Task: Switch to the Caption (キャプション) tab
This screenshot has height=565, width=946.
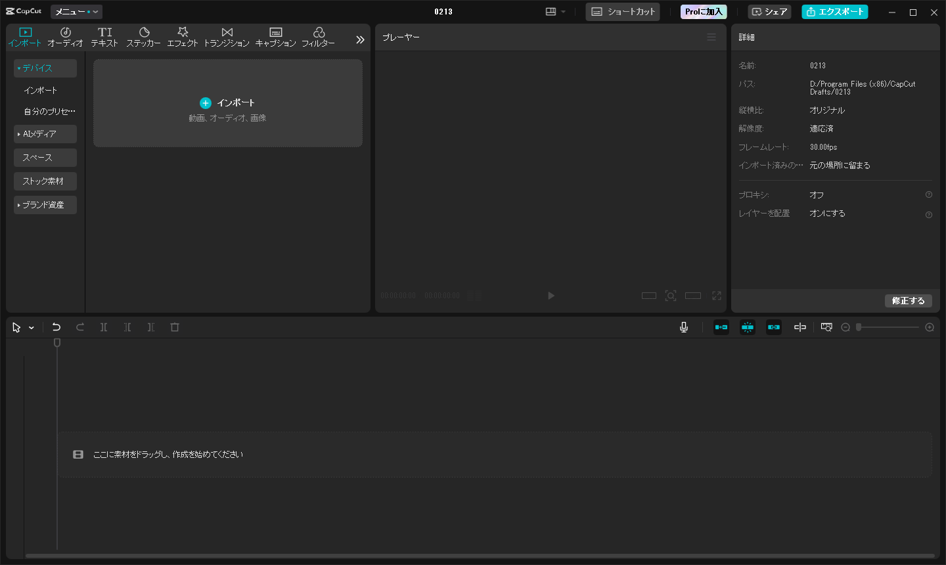Action: (x=276, y=37)
